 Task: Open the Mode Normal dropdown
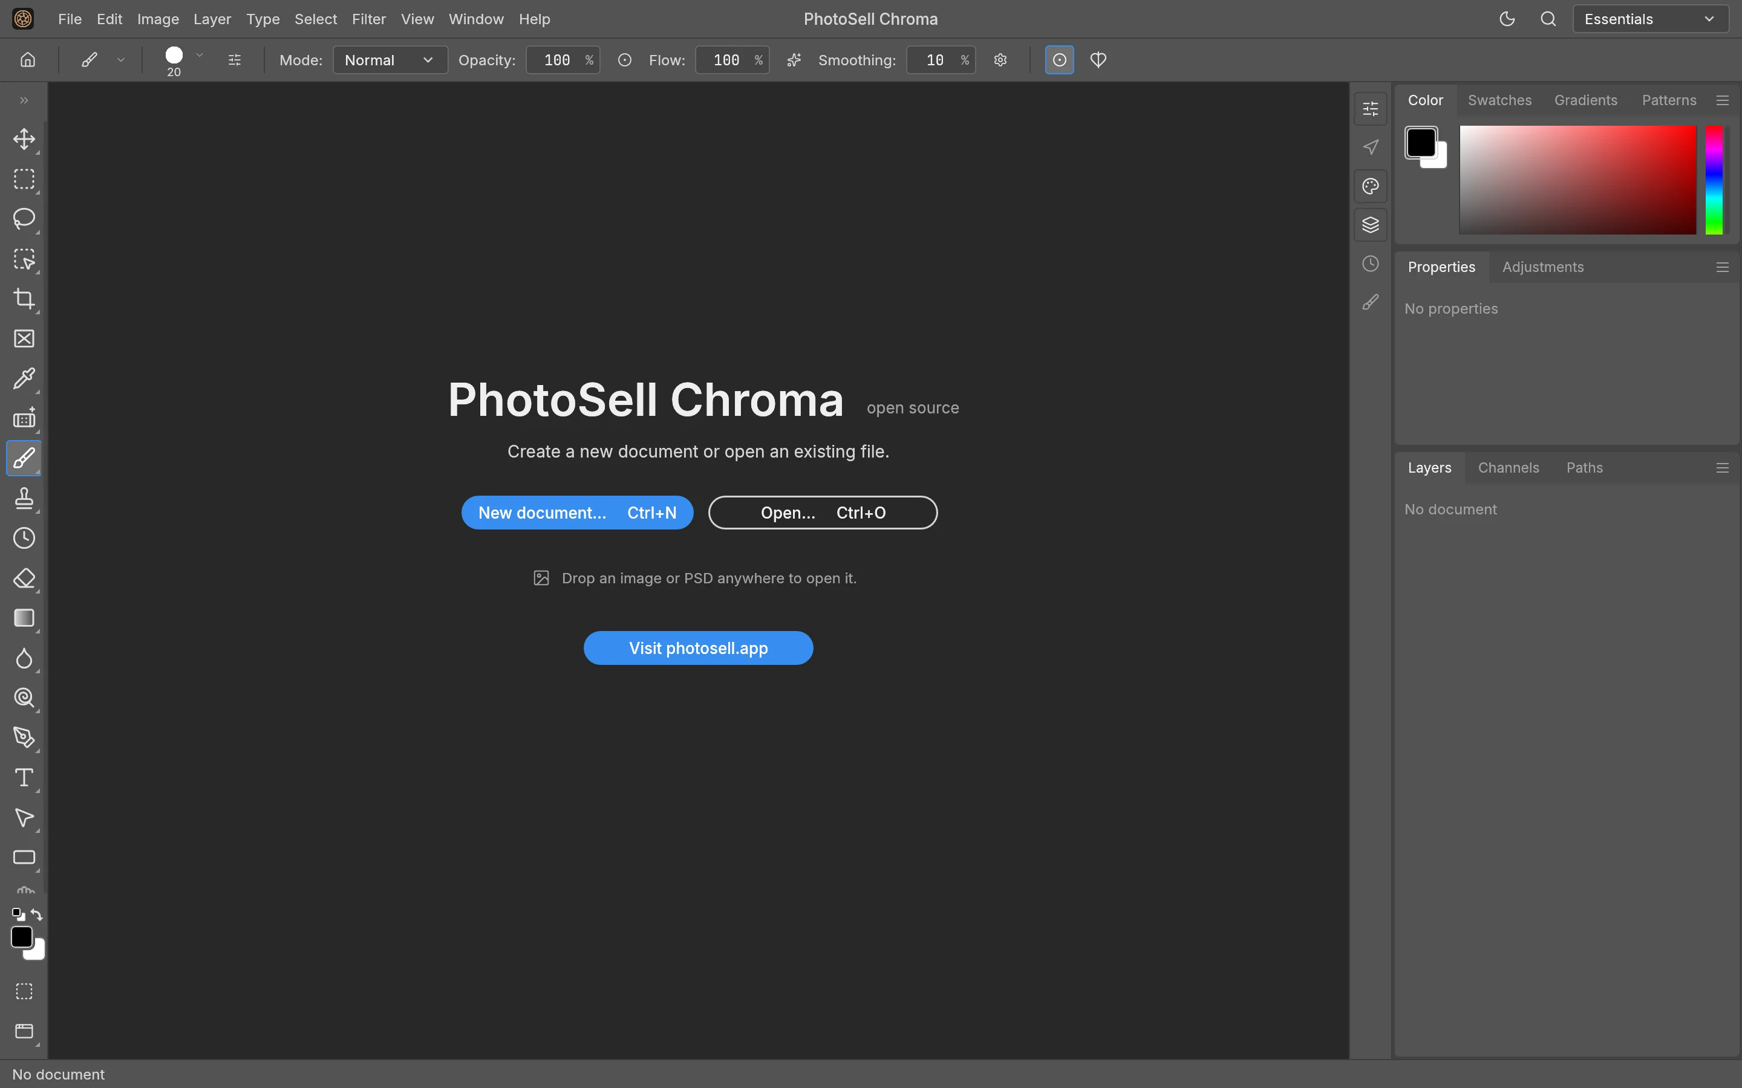pos(390,60)
